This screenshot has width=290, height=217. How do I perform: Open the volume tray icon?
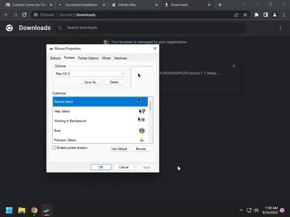click(256, 210)
